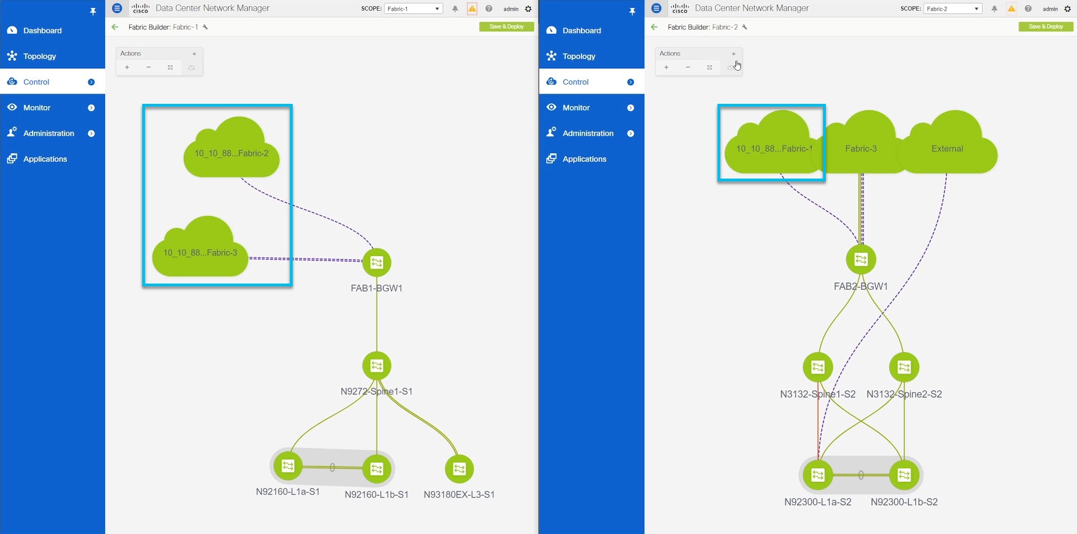
Task: Expand the right sidebar's Administration submenu arrow
Action: tap(630, 134)
